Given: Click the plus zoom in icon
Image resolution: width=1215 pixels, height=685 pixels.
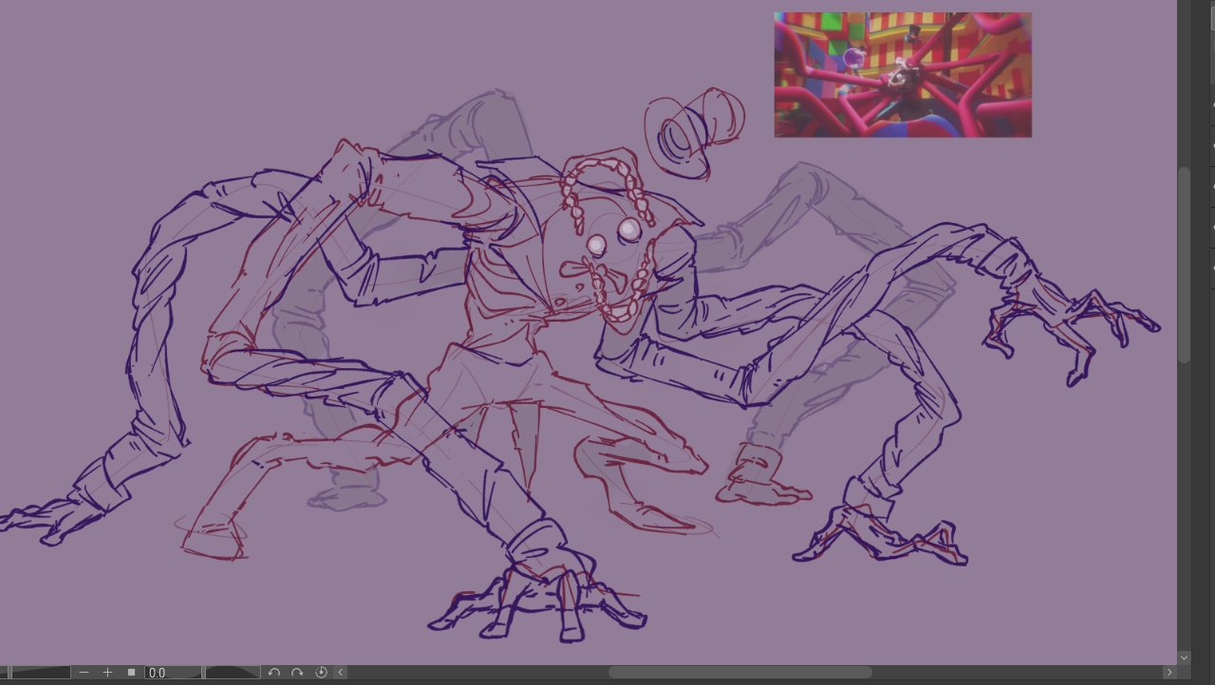Looking at the screenshot, I should 107,673.
